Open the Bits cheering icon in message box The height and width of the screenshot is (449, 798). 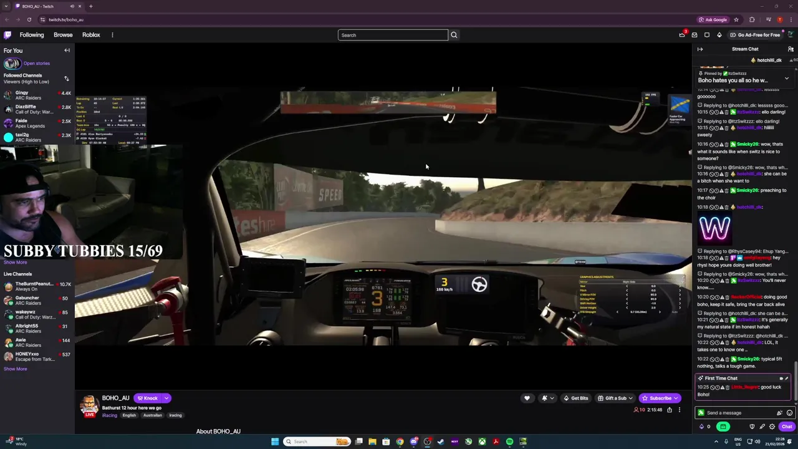779,413
